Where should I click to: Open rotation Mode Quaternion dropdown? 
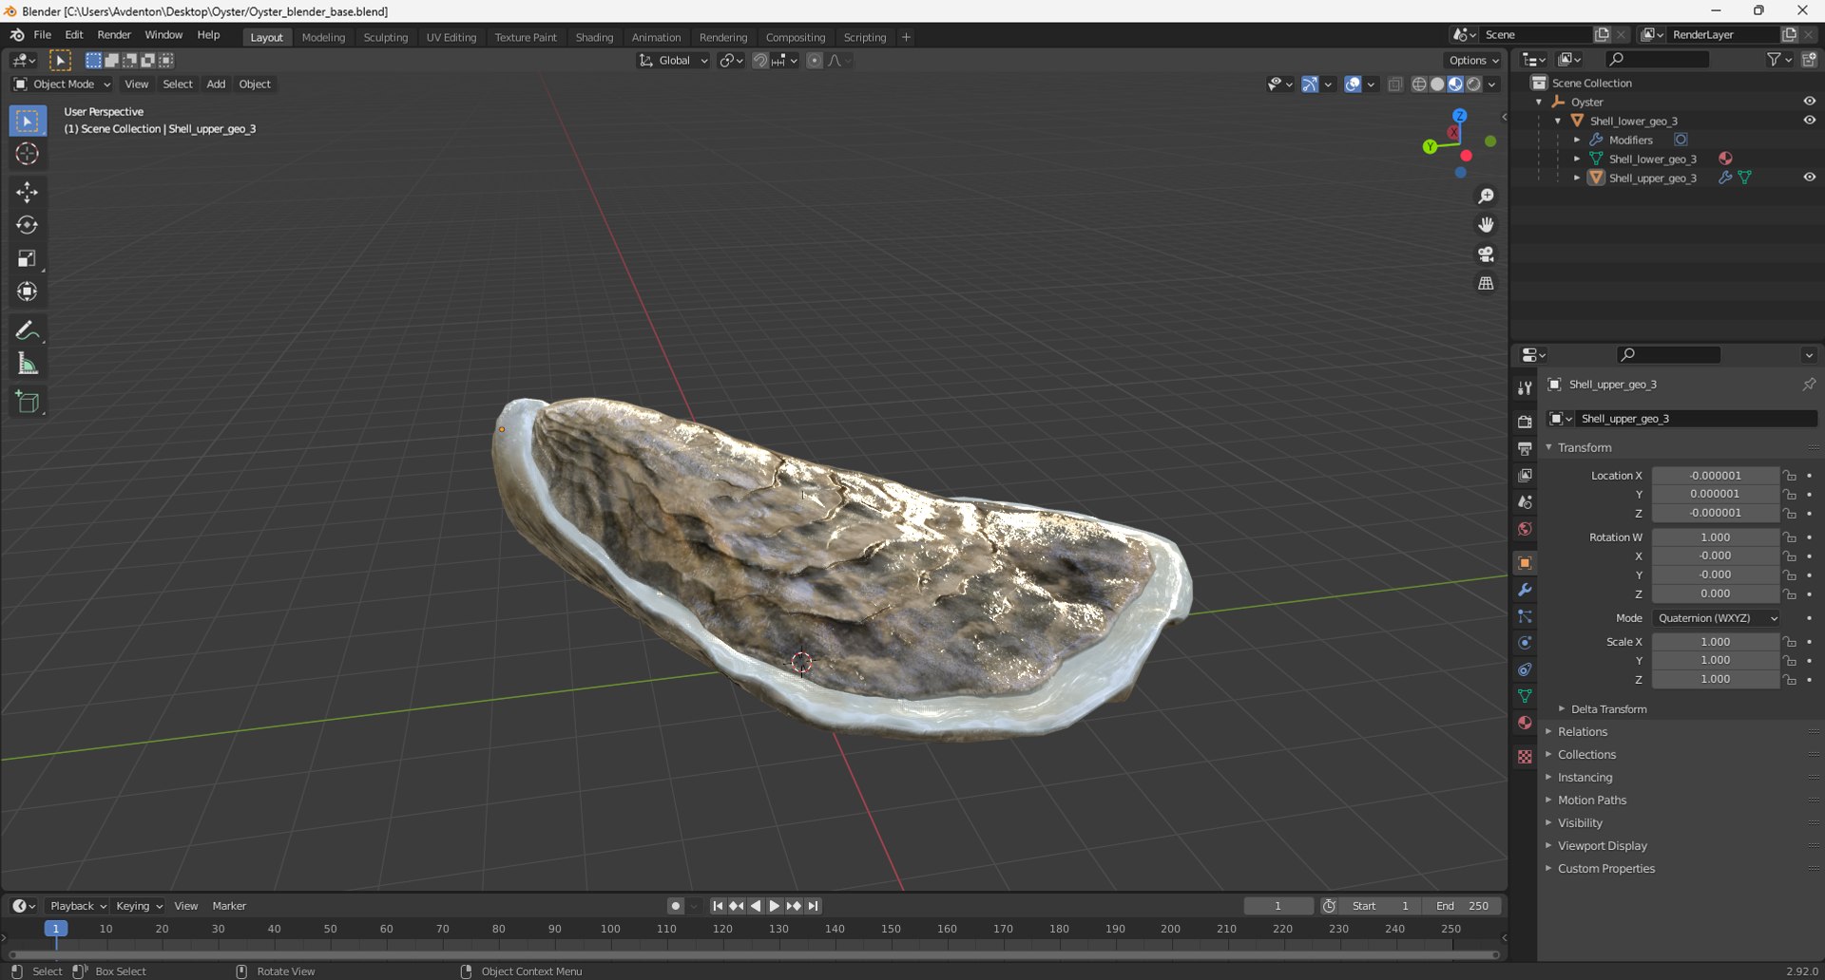[1717, 618]
